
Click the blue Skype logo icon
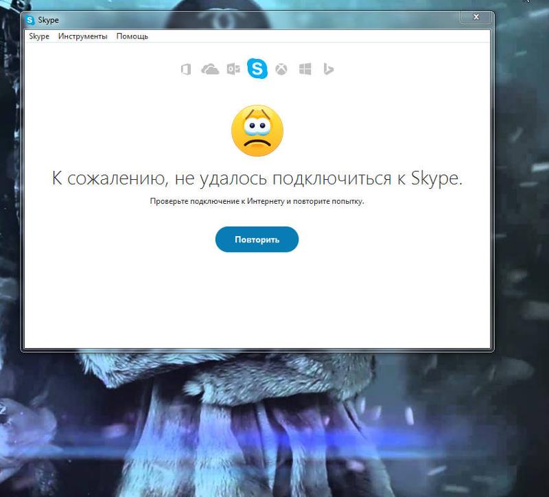click(x=257, y=68)
